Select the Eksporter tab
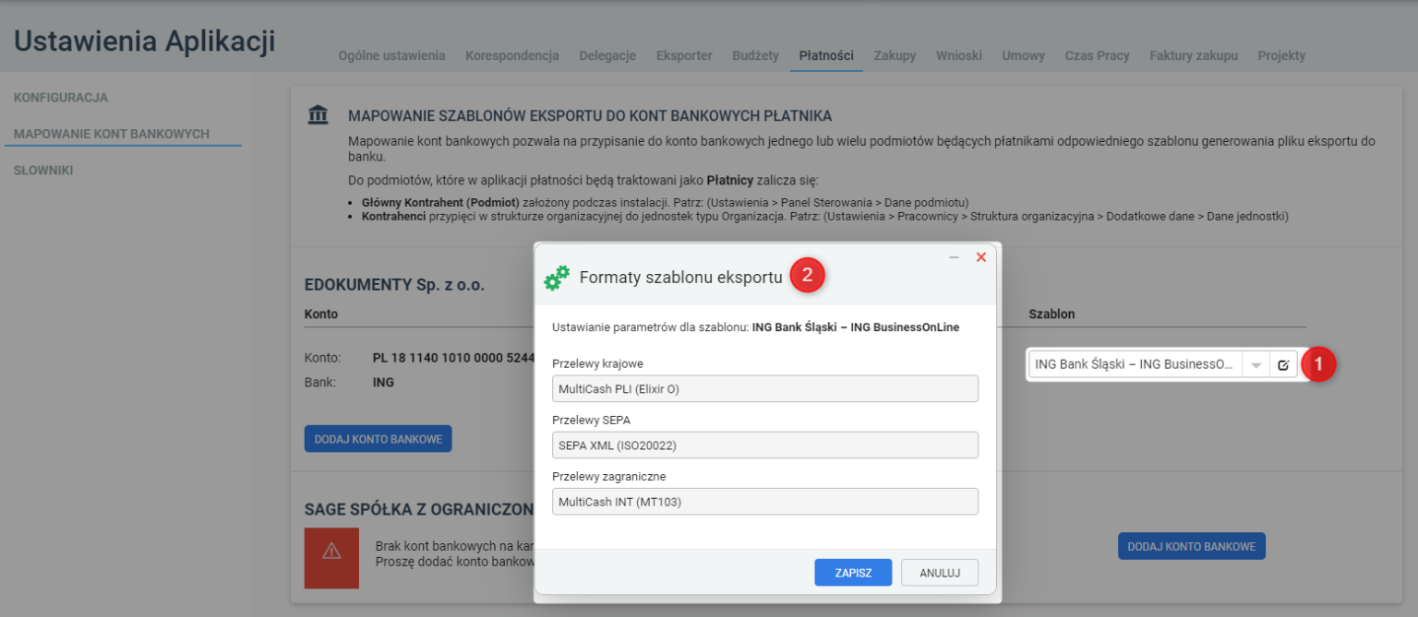 pyautogui.click(x=684, y=55)
